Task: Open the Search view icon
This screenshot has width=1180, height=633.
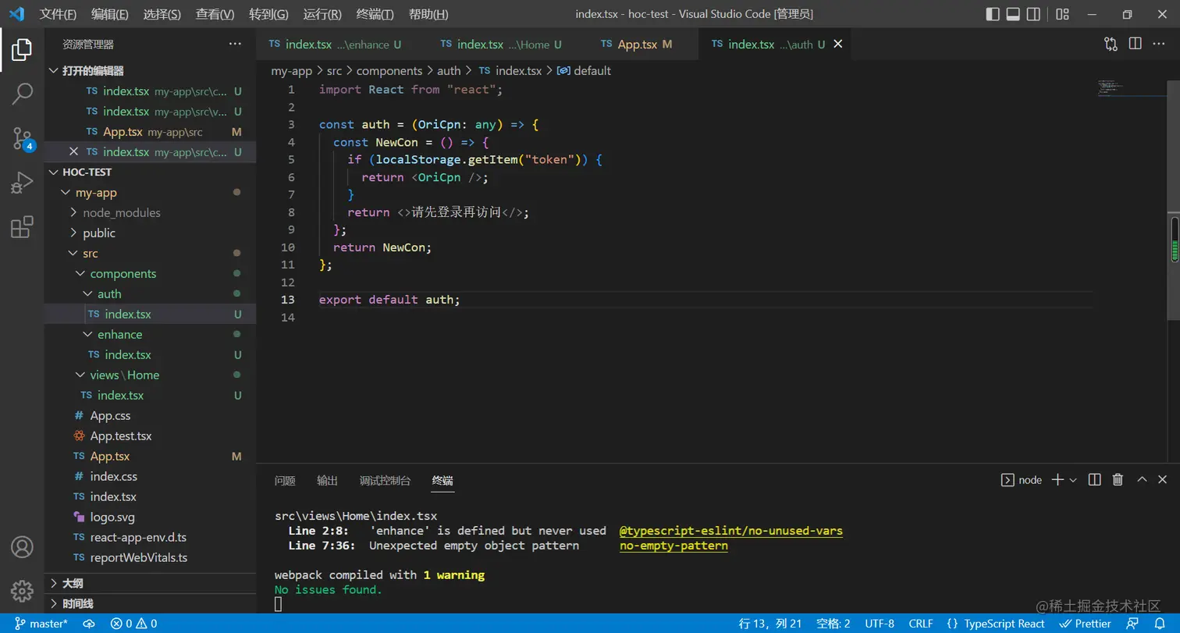Action: tap(22, 94)
